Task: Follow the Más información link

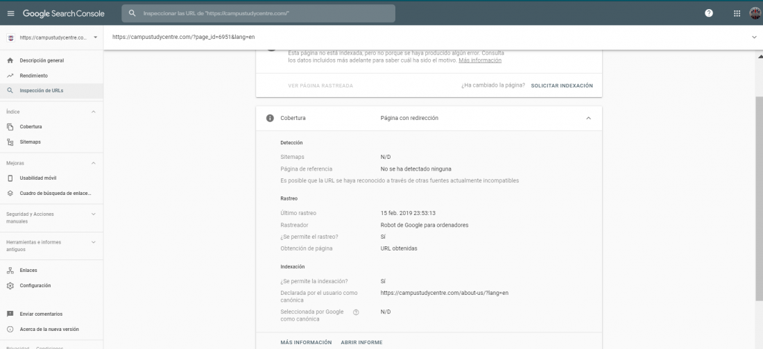Action: [x=480, y=60]
